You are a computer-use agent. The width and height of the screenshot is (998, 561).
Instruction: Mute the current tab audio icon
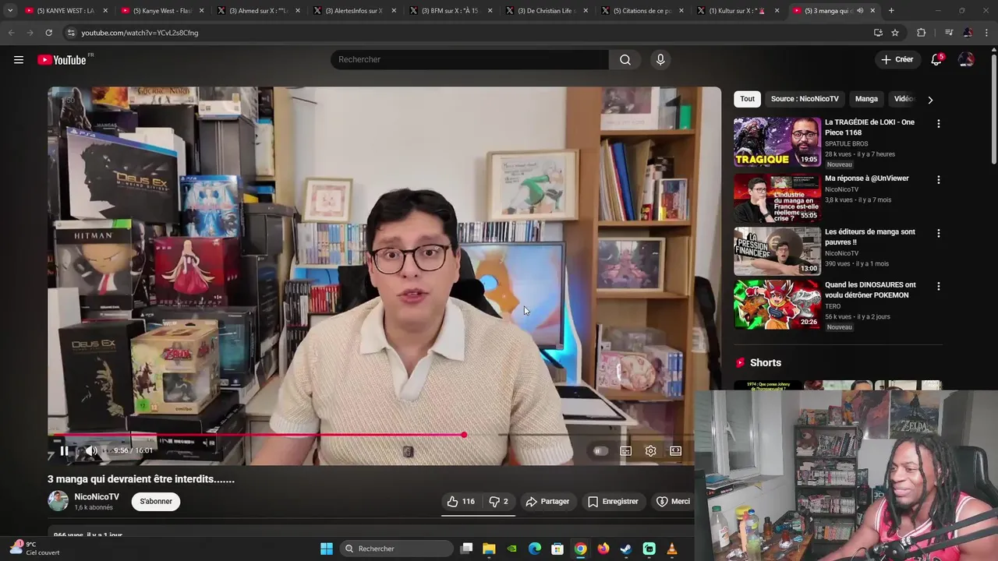coord(860,11)
